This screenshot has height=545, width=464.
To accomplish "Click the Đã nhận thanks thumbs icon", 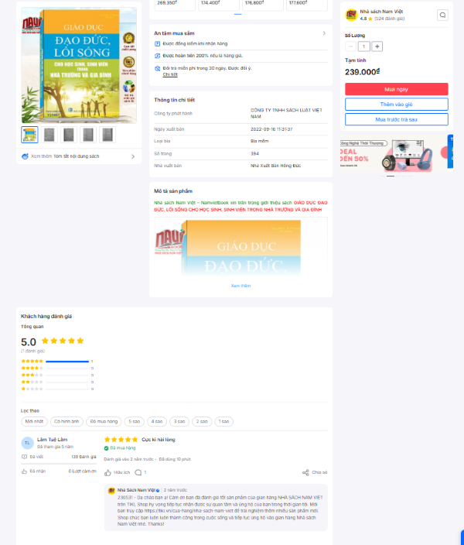I will 24,471.
